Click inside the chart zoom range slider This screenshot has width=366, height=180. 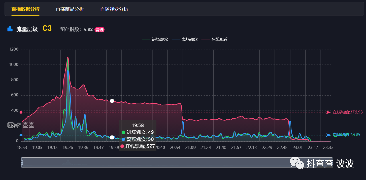(177, 162)
